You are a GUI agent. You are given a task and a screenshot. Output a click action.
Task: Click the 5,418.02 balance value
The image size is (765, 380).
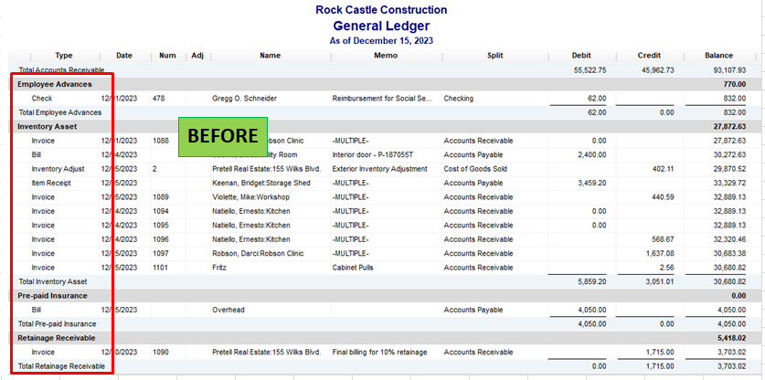pyautogui.click(x=732, y=338)
